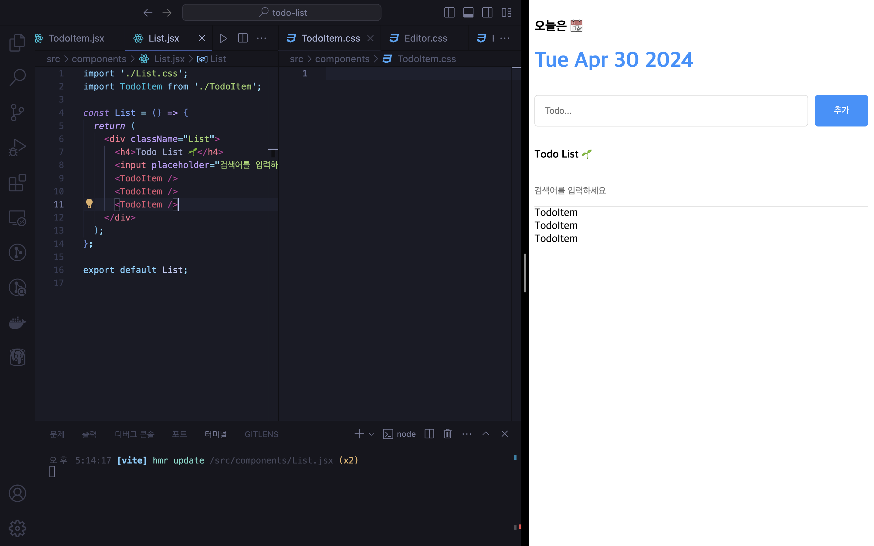Toggle the primary sidebar layout button
874x546 pixels.
449,13
